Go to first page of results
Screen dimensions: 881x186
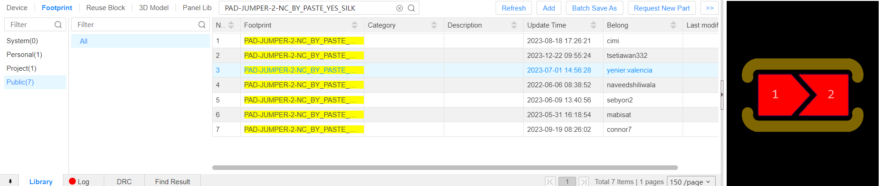pyautogui.click(x=550, y=181)
